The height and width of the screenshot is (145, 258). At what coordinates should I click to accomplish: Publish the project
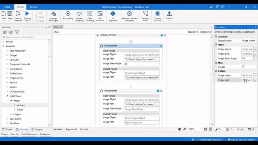[169, 16]
